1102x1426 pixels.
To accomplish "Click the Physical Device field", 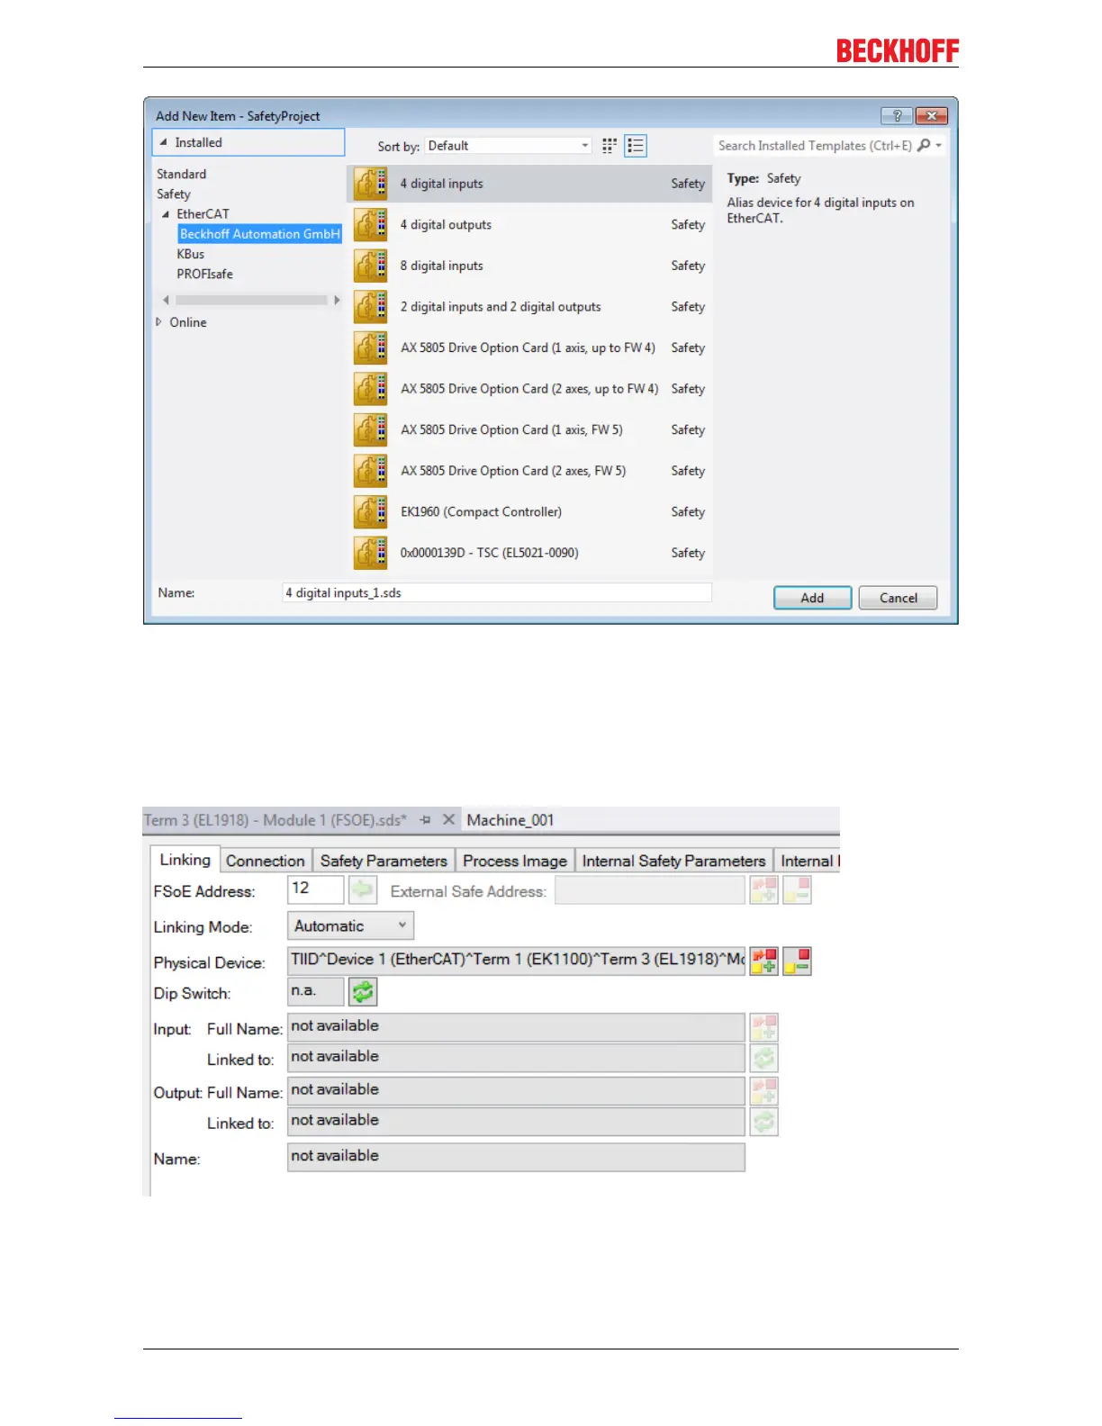I will (x=517, y=961).
